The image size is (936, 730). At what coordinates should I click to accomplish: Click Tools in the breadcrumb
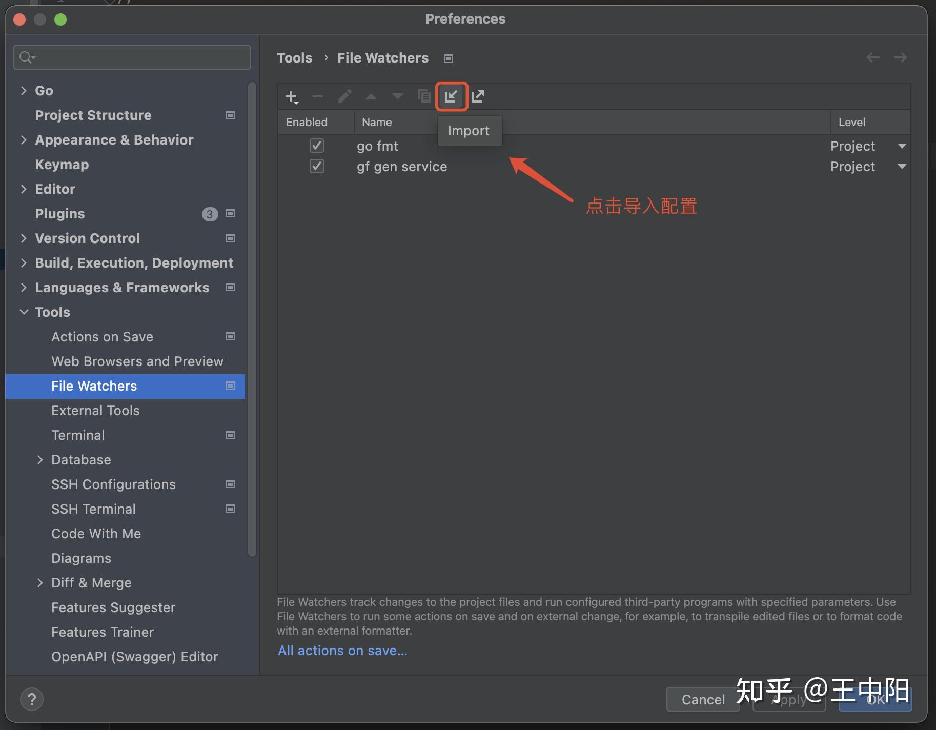(295, 58)
